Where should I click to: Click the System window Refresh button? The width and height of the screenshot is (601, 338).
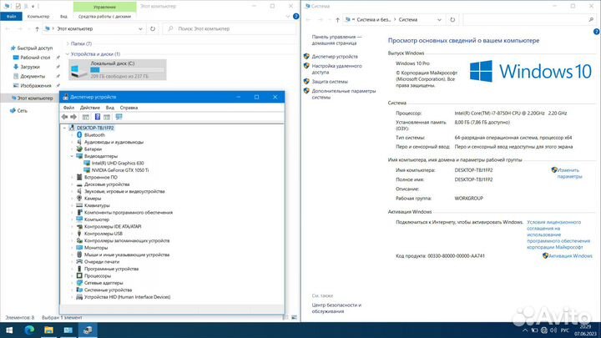452,19
